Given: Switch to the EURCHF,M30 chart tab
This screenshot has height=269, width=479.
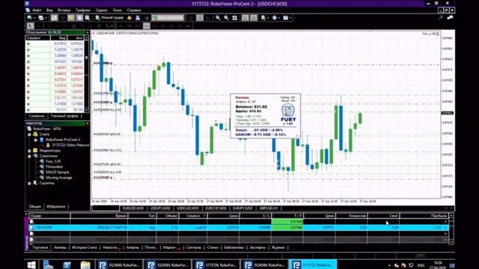Looking at the screenshot, I should pyautogui.click(x=216, y=208).
